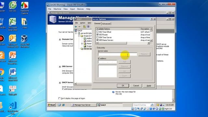Image resolution: width=208 pixels, height=117 pixels.
Task: Open the DHCP console Action menu
Action: pos(83,23)
